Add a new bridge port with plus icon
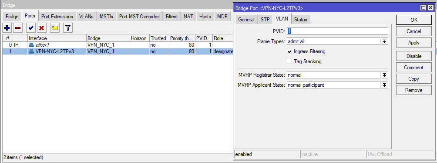This screenshot has height=163, width=437. coord(7,28)
